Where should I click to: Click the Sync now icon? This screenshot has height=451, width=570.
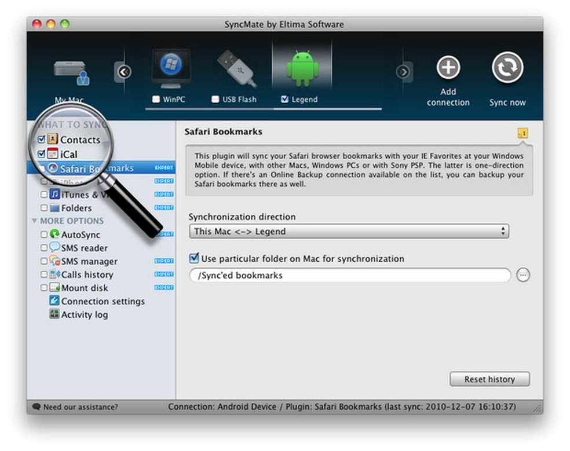(507, 68)
